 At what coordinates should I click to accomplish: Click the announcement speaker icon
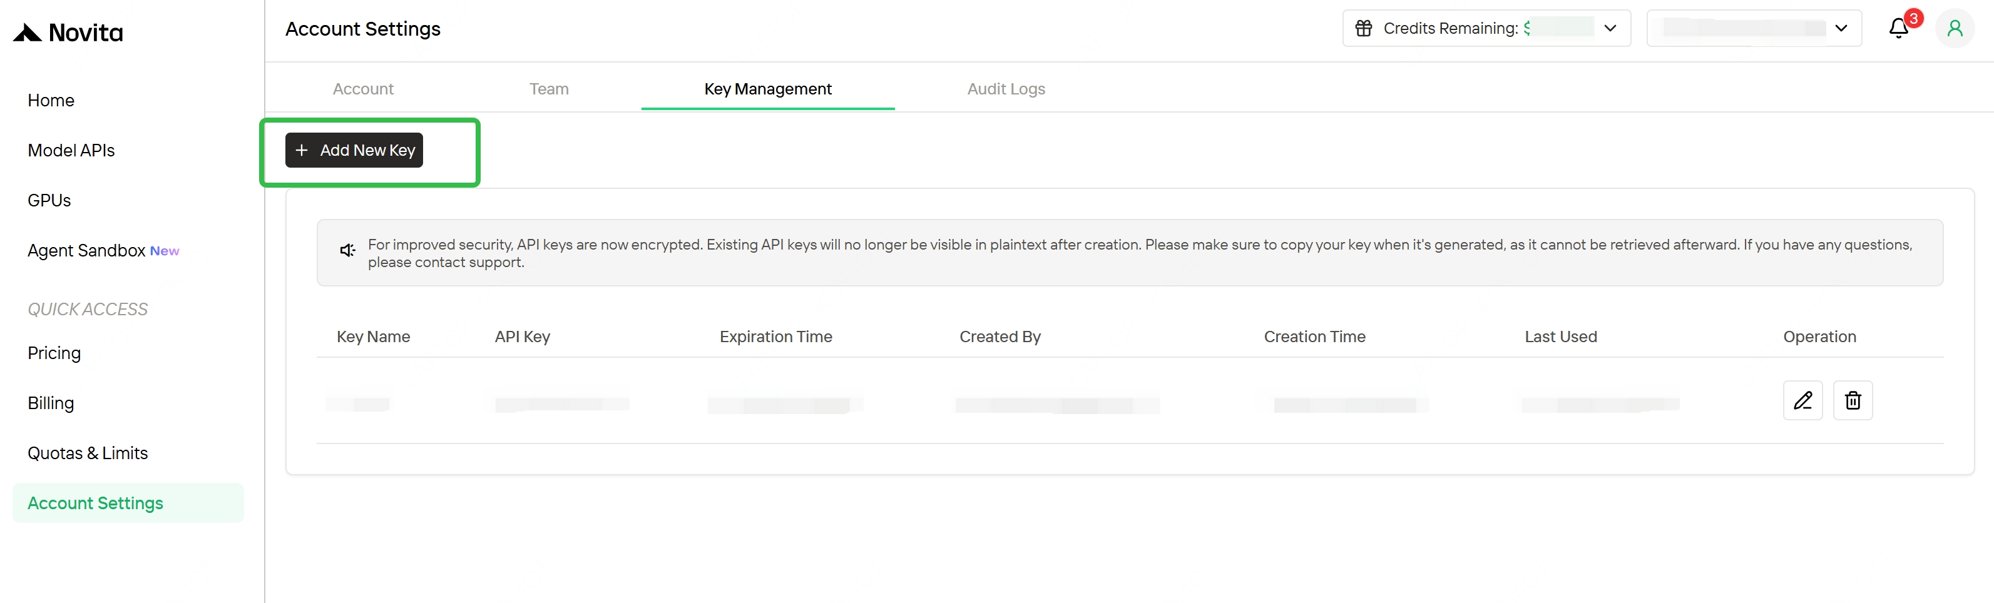(x=347, y=250)
